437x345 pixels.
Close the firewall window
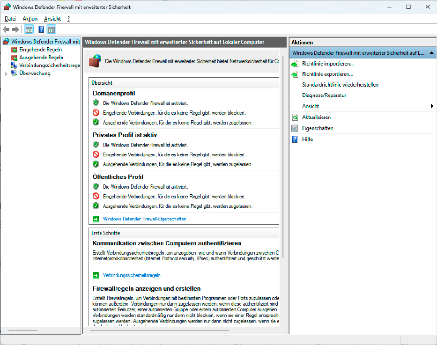(x=428, y=7)
